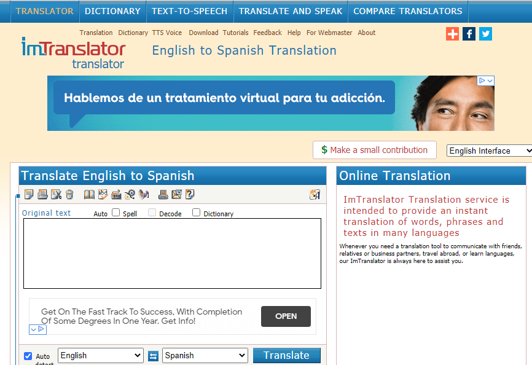Screen dimensions: 532x365
Task: Click inside the Original text box
Action: coord(172,253)
